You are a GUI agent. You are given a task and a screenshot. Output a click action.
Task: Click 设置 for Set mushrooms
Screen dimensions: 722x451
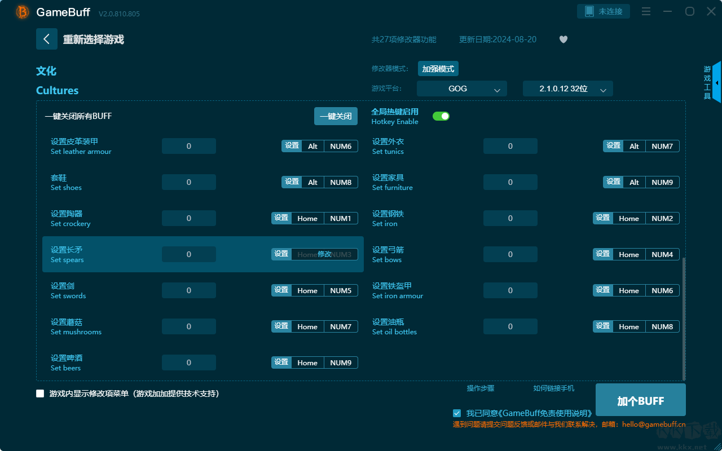point(281,326)
